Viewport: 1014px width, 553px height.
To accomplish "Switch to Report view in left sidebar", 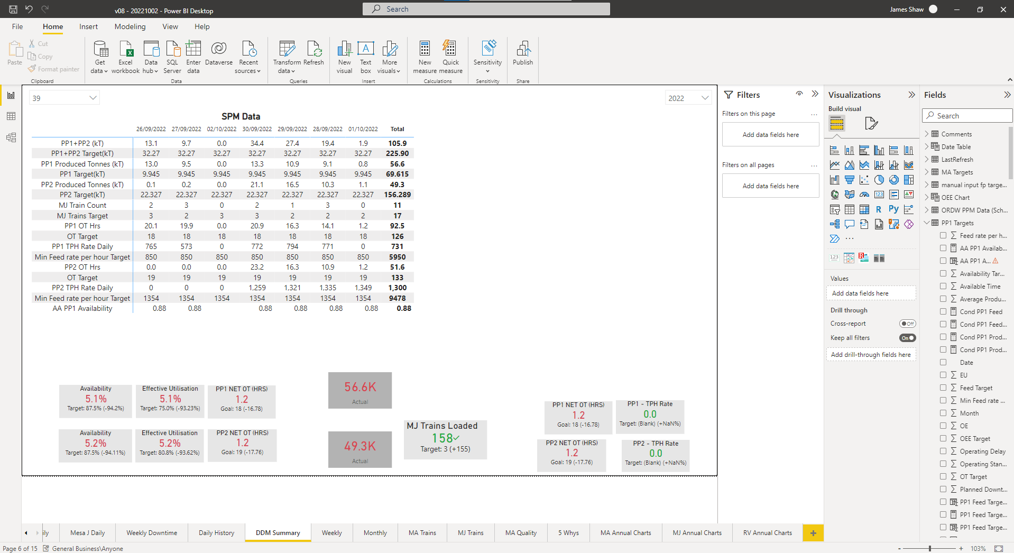I will tap(11, 95).
